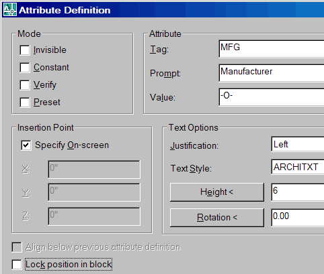Screen dimensions: 324x274
Task: Enable the Invisible mode checkbox
Action: (25, 50)
